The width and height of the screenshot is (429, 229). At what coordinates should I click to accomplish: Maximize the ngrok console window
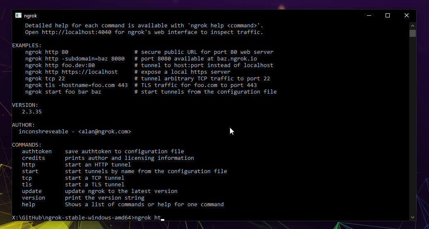point(387,16)
